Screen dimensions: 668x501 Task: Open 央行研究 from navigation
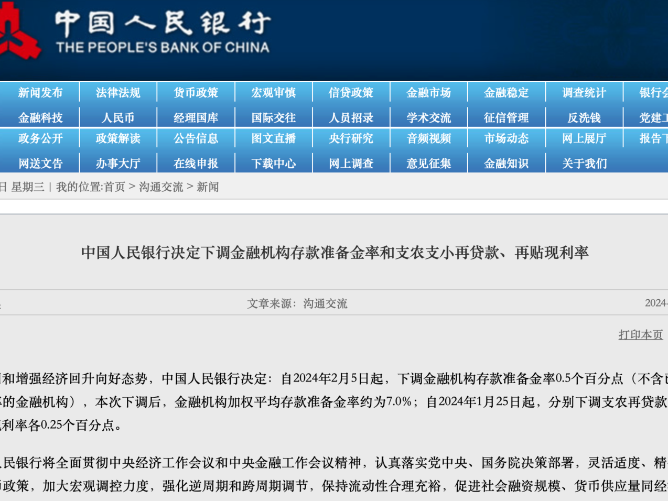[x=351, y=138]
